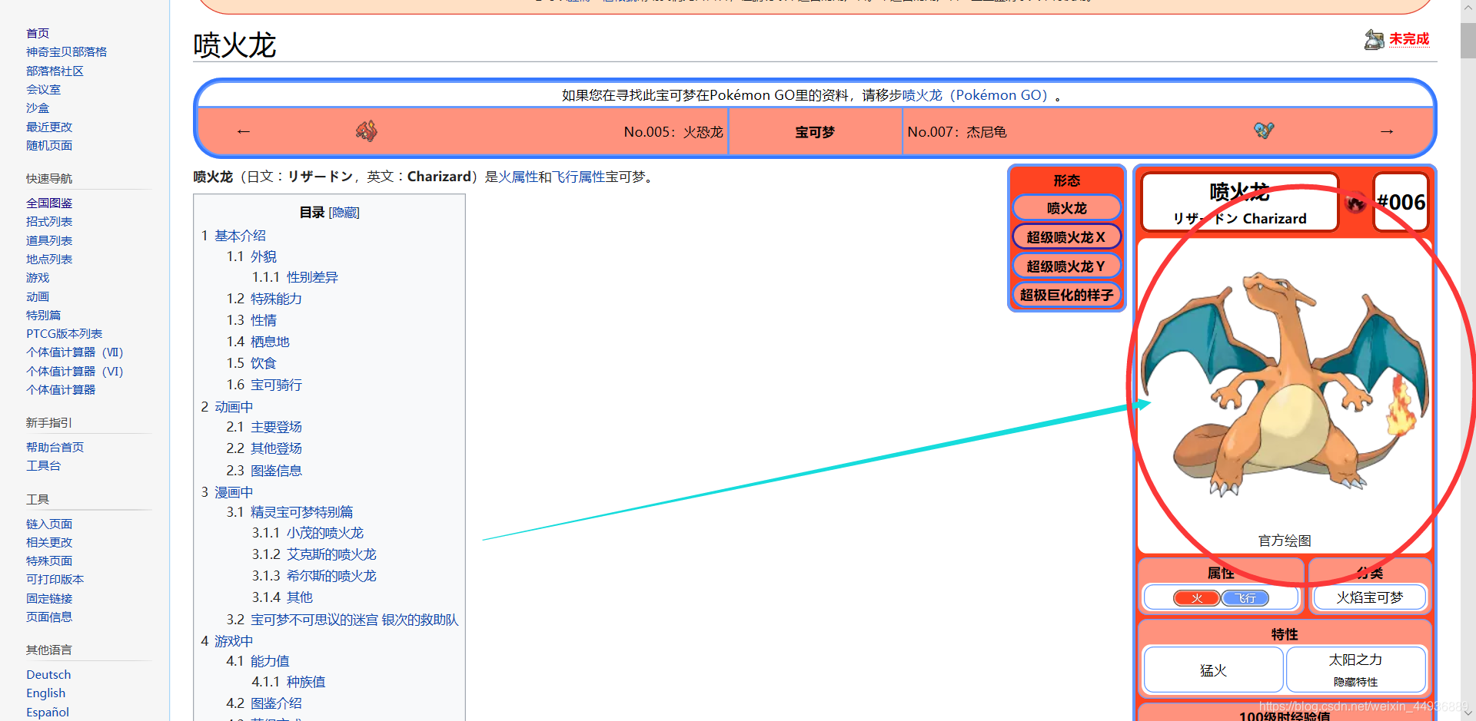This screenshot has height=721, width=1476.
Task: Open the 未完成 link
Action: [x=1409, y=39]
